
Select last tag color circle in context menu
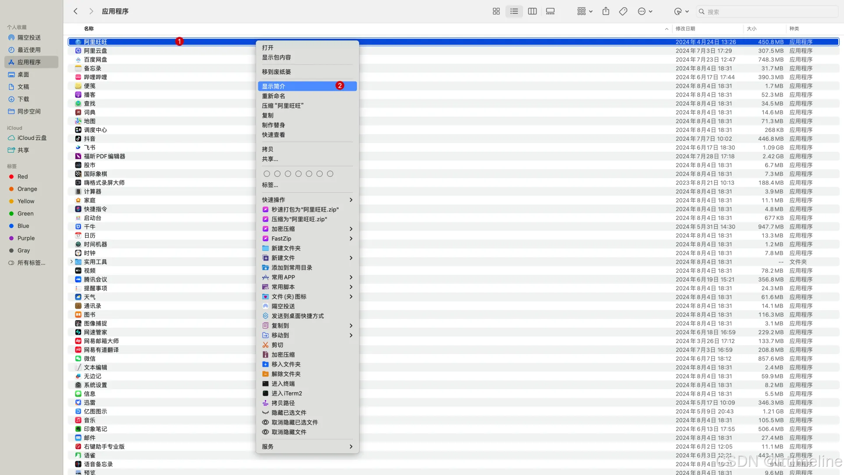point(330,174)
